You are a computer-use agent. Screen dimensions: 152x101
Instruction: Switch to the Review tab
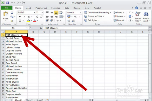[77, 8]
